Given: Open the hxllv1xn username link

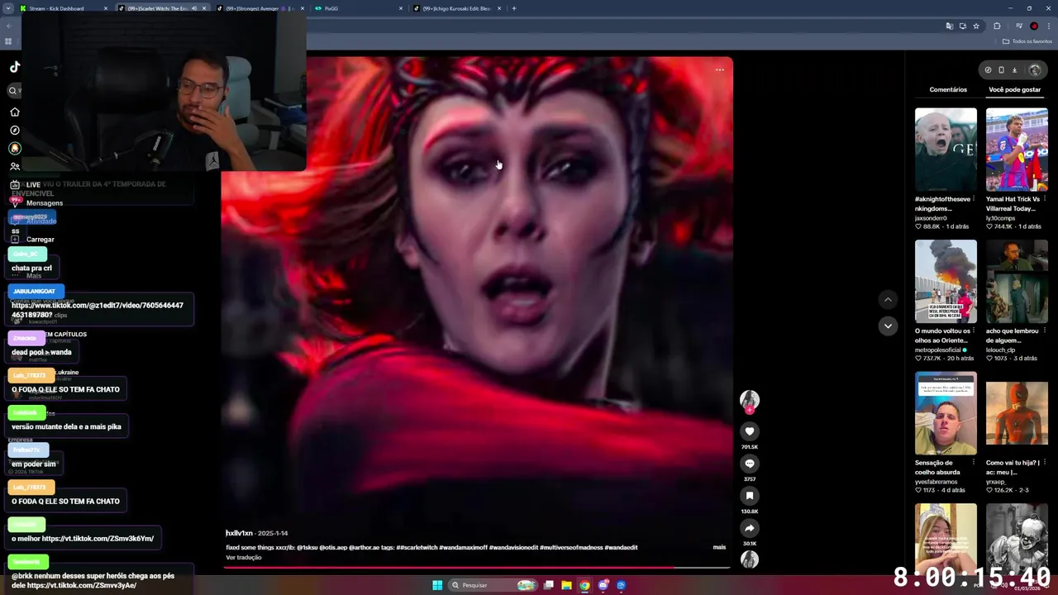Looking at the screenshot, I should (239, 533).
